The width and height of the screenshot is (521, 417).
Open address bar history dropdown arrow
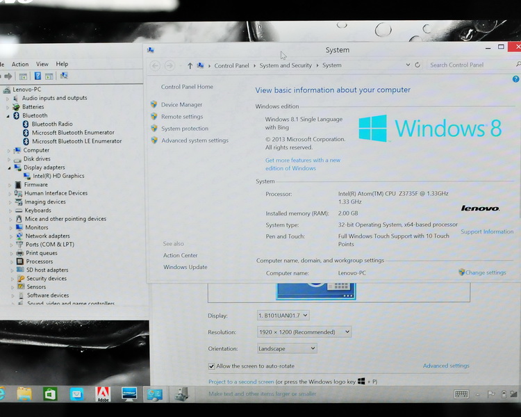(408, 65)
